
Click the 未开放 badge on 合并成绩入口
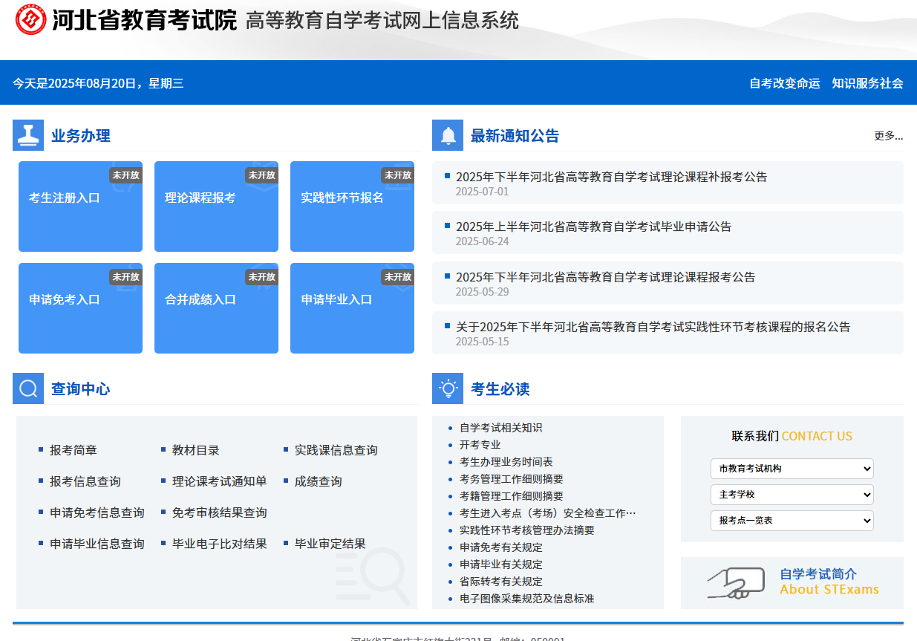point(262,277)
